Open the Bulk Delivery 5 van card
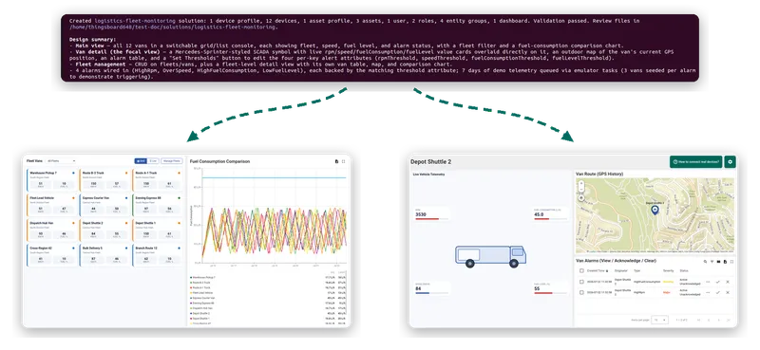Viewport: 760px width, 350px height. point(104,255)
